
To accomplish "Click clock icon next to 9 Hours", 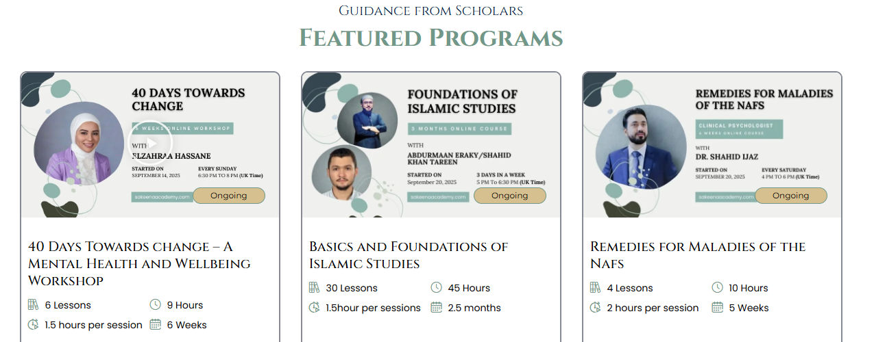I will 156,305.
